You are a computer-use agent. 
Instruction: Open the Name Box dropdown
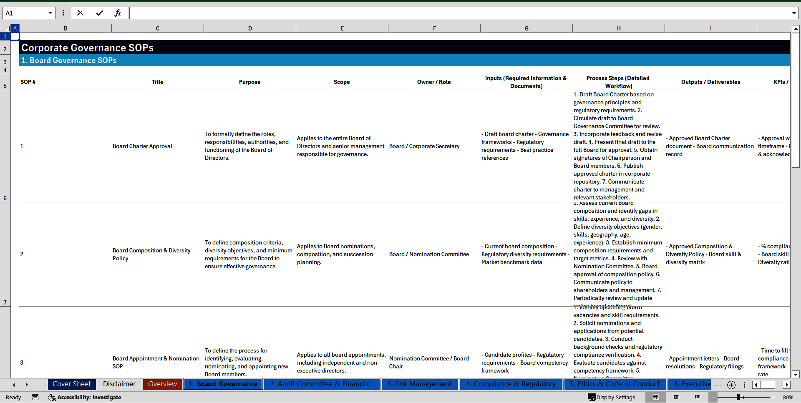tap(50, 13)
